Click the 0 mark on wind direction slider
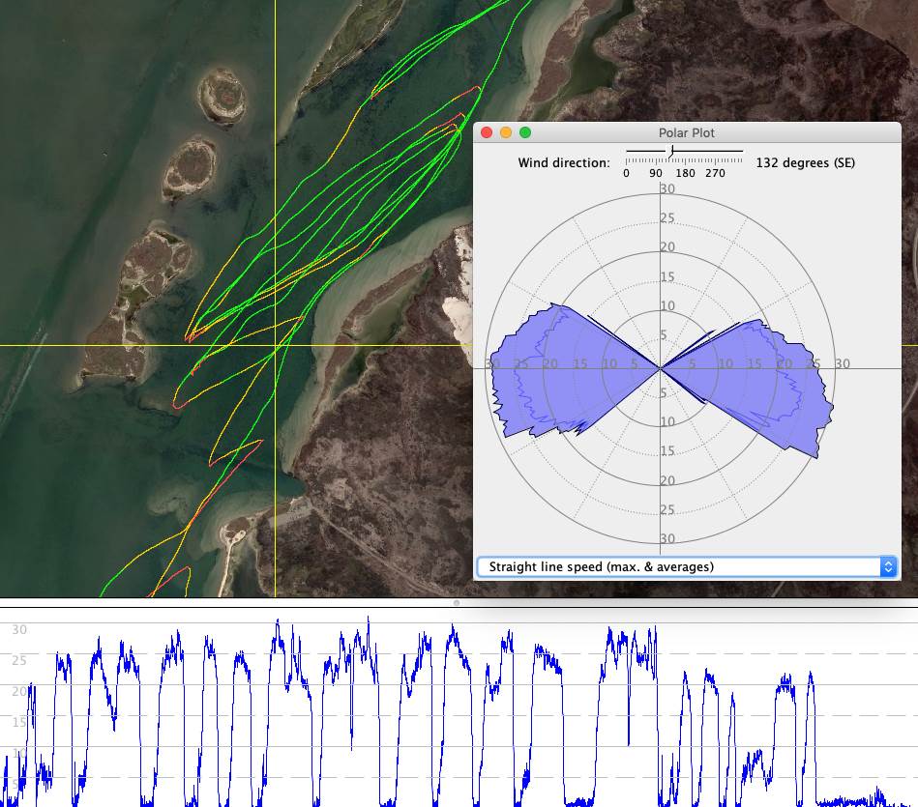Viewport: 918px width, 807px height. (x=626, y=173)
